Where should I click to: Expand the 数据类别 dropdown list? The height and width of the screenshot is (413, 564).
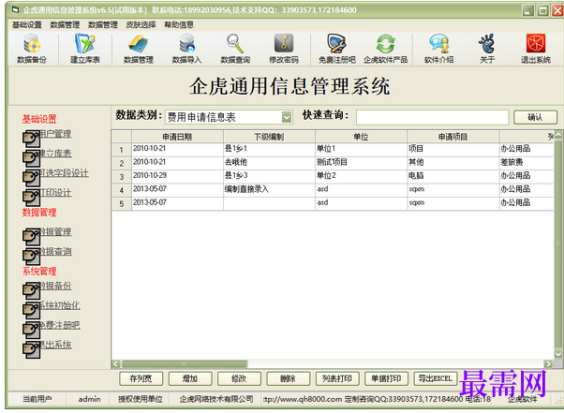tap(286, 117)
